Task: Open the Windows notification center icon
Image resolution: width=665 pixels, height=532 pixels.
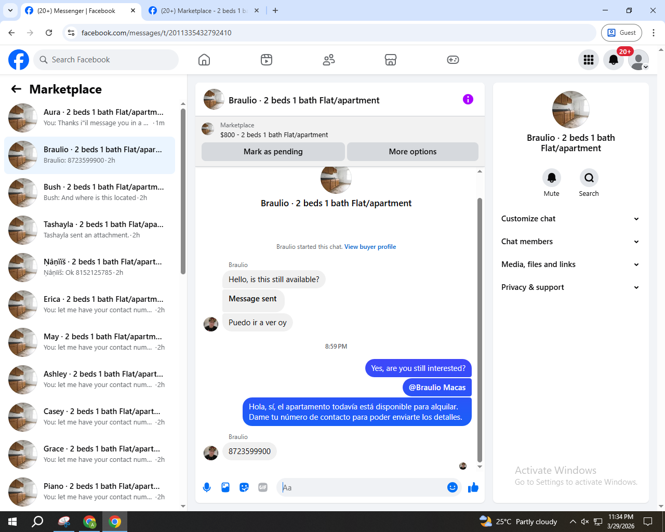Action: (x=648, y=522)
